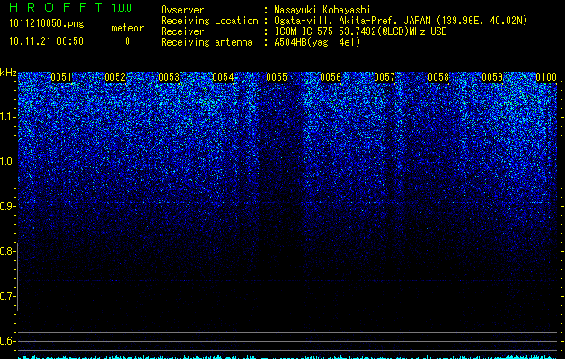This screenshot has height=359, width=565.
Task: Click the kHz axis unit label
Action: pyautogui.click(x=8, y=73)
